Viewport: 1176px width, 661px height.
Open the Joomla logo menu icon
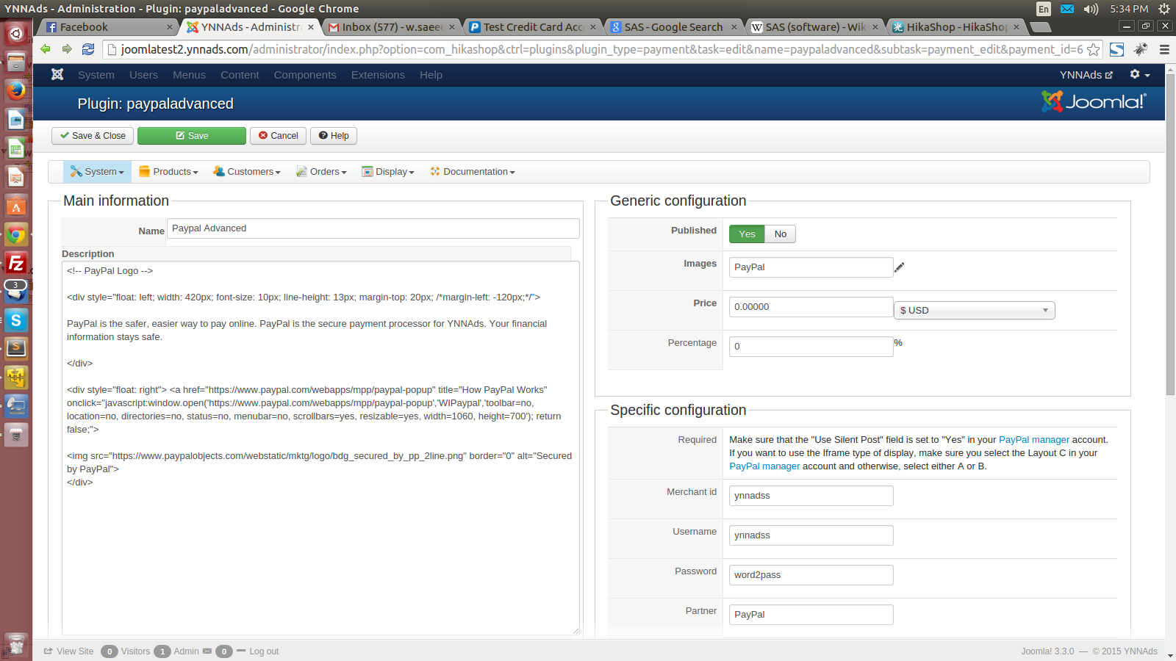click(57, 74)
